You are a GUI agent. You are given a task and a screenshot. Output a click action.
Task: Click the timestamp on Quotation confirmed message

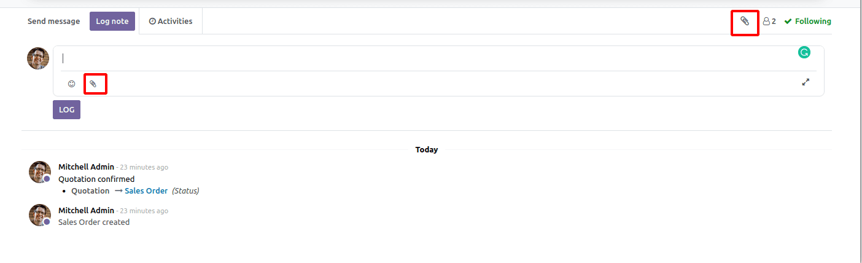(x=144, y=167)
